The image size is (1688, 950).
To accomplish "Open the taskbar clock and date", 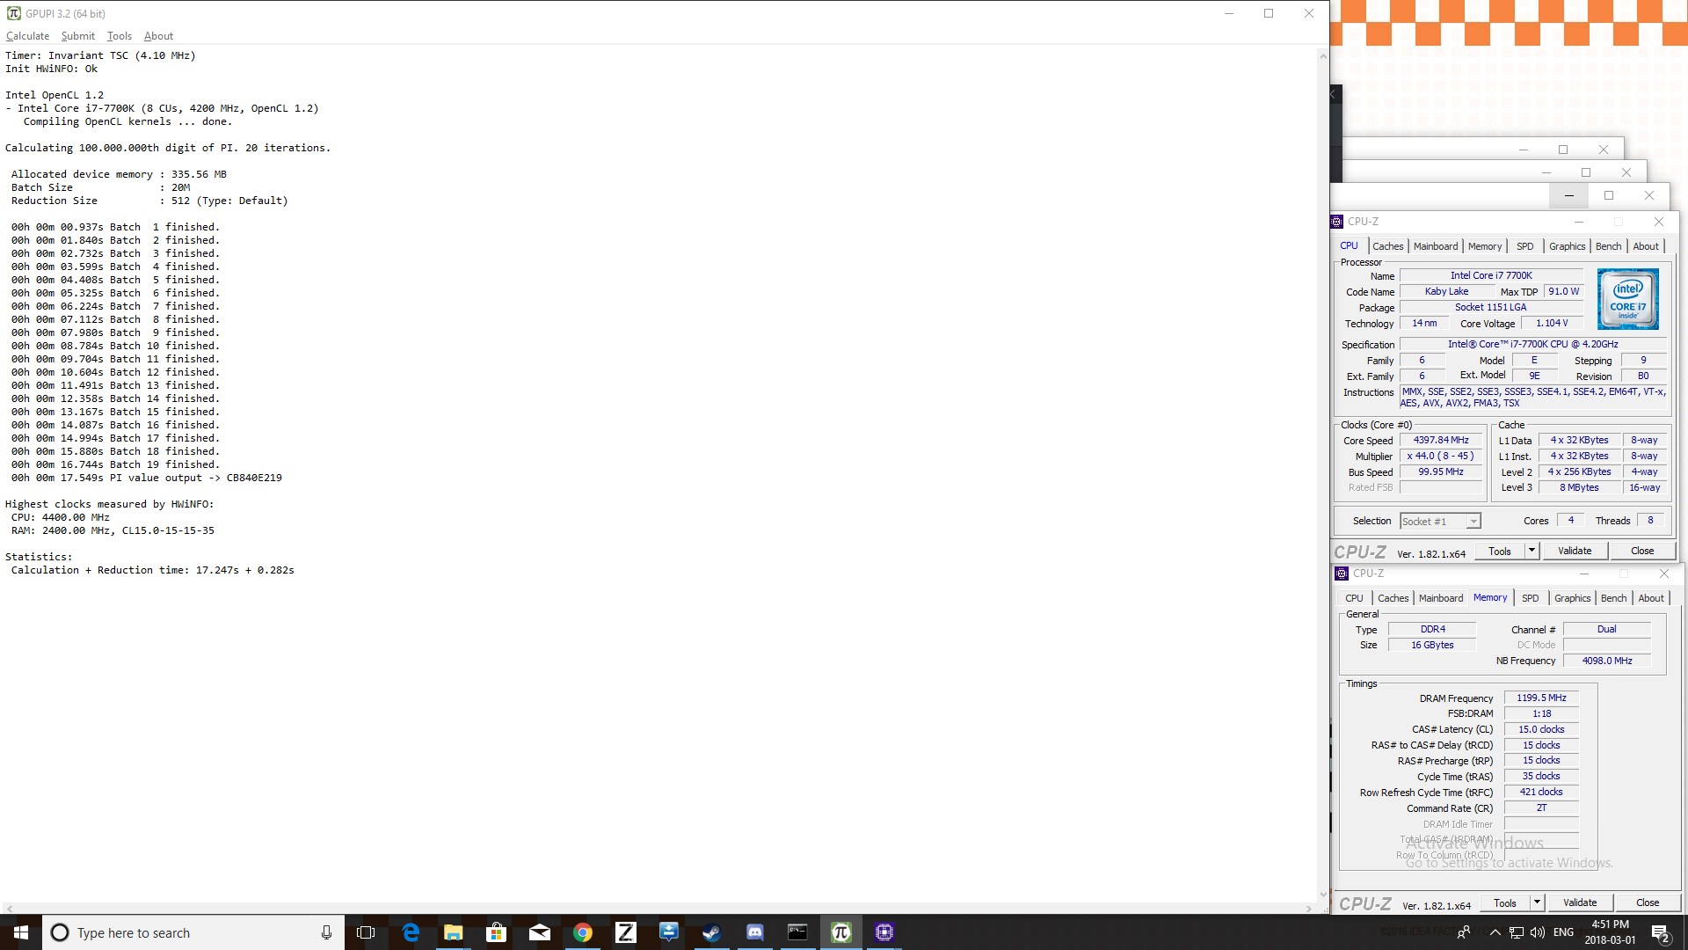I will click(x=1611, y=932).
